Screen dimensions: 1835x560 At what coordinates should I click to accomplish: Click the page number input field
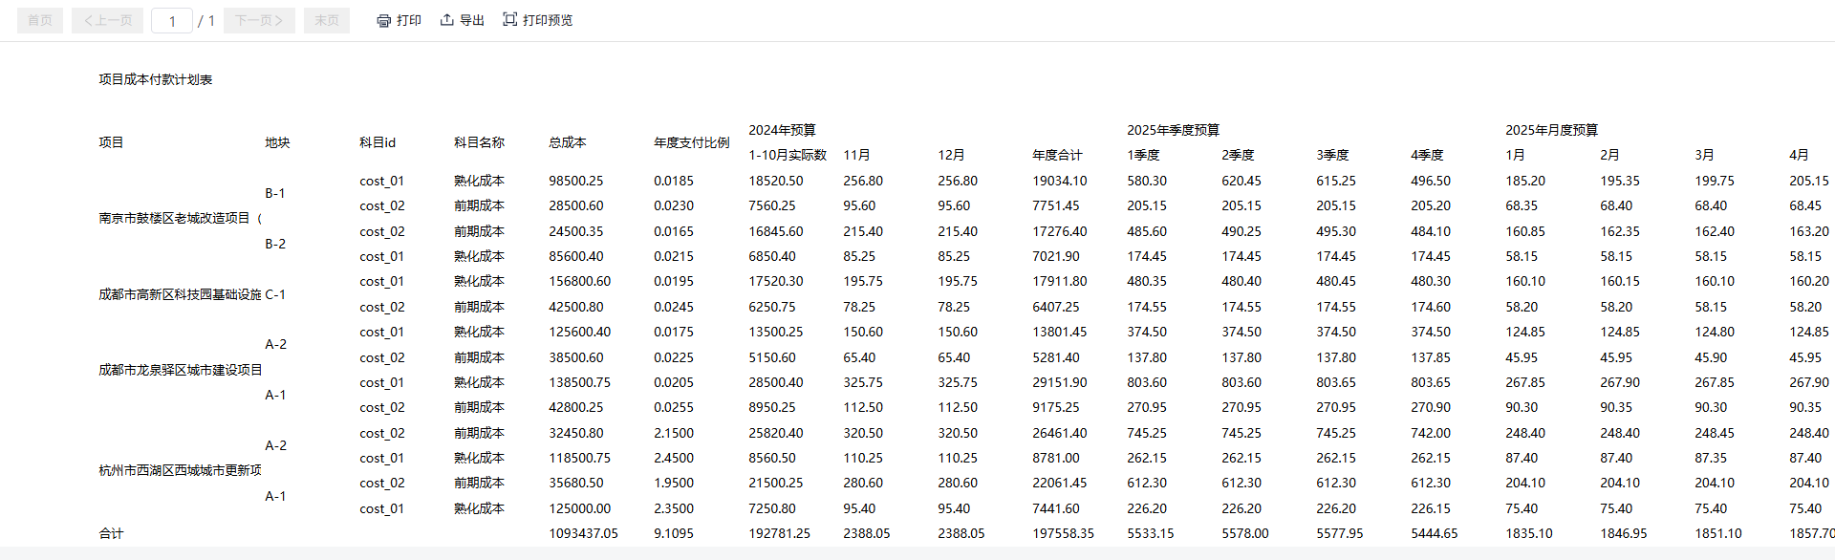click(172, 21)
